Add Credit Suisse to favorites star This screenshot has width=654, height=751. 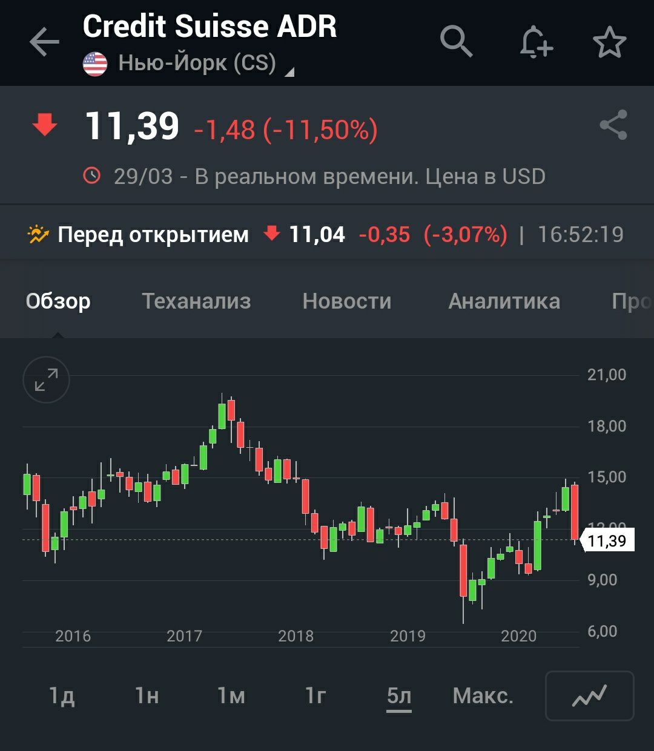pos(609,42)
